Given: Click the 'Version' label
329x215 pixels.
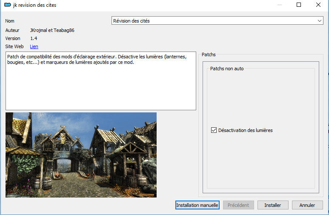Looking at the screenshot, I should 13,38.
